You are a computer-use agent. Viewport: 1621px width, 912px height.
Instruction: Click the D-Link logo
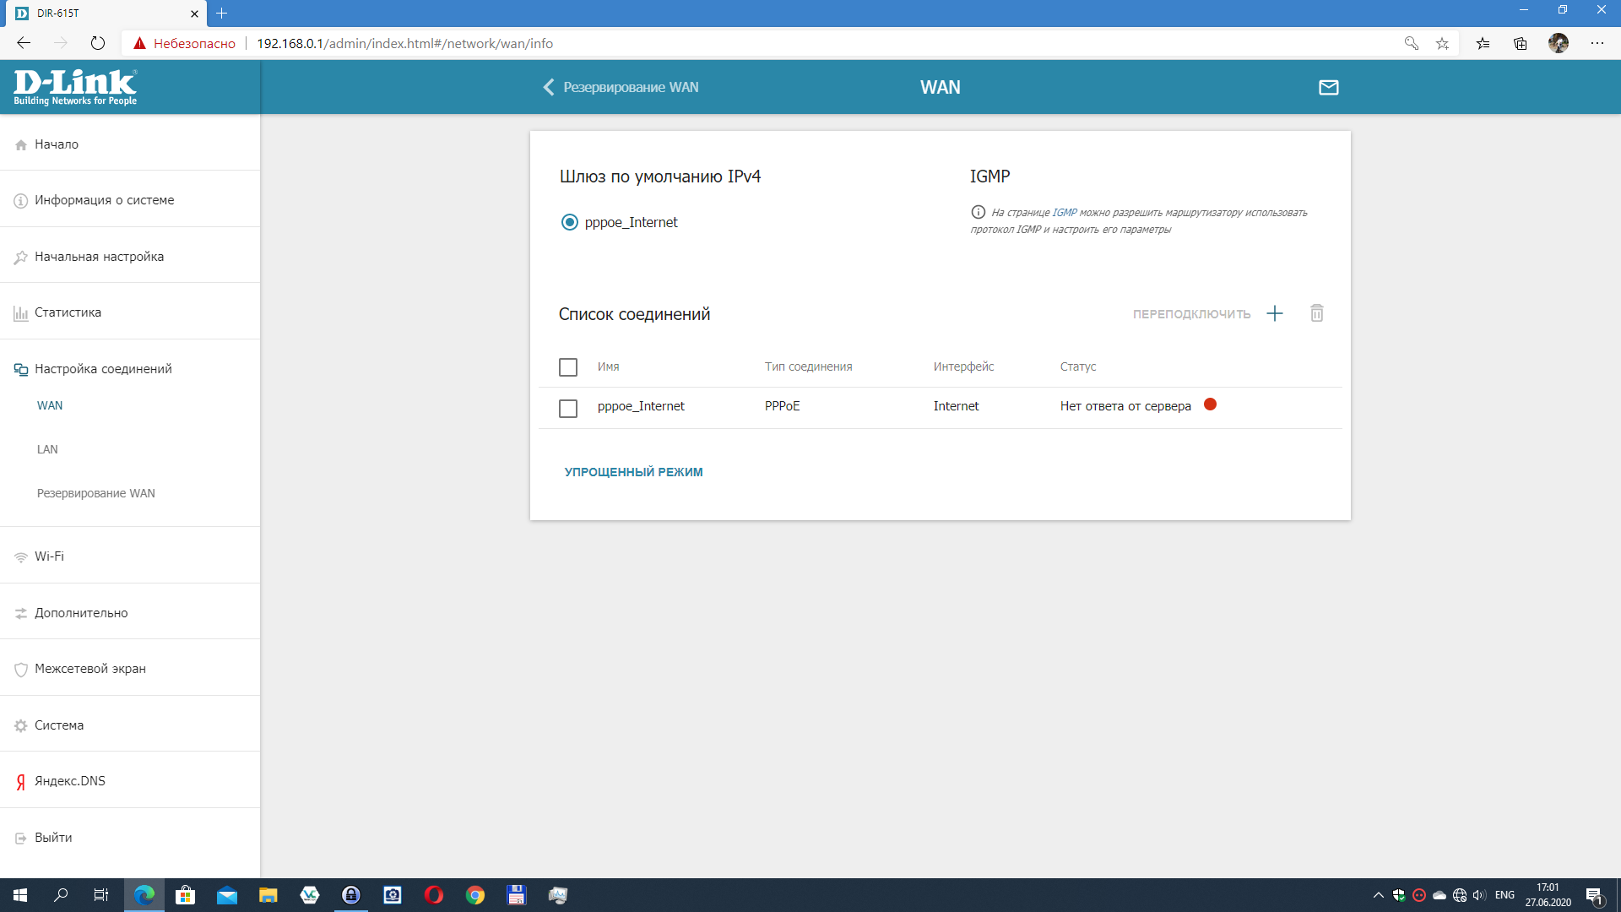tap(75, 87)
